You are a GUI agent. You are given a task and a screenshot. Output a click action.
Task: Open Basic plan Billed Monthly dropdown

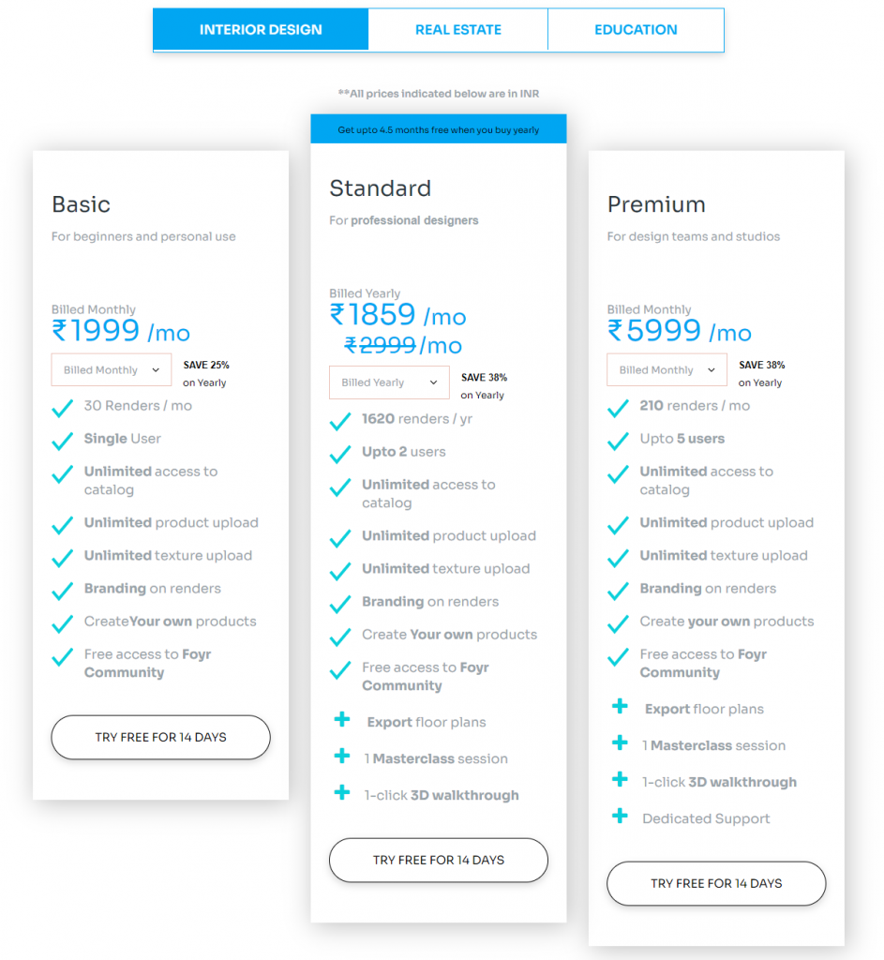click(112, 370)
